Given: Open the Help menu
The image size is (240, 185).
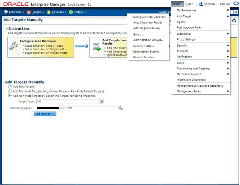Looking at the screenshot, I should (190, 4).
